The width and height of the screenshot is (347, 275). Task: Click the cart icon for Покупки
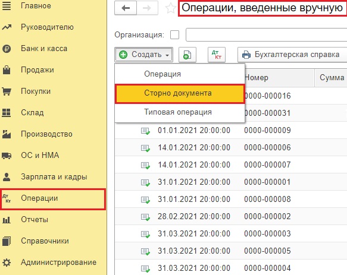tap(7, 91)
